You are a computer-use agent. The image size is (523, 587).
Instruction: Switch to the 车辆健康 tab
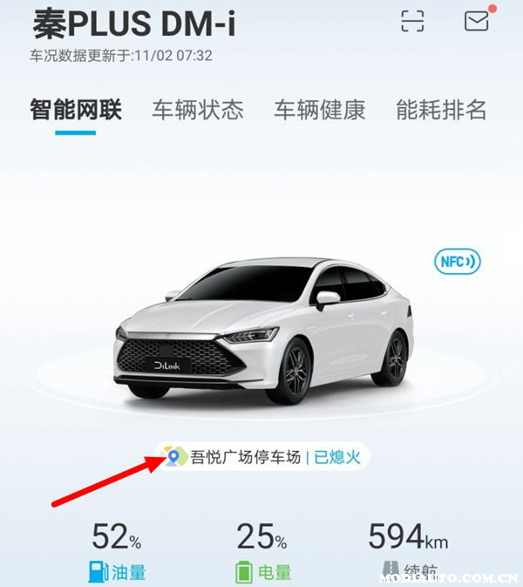(319, 110)
